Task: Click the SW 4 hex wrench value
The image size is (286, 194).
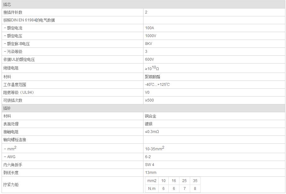Action: 149,165
